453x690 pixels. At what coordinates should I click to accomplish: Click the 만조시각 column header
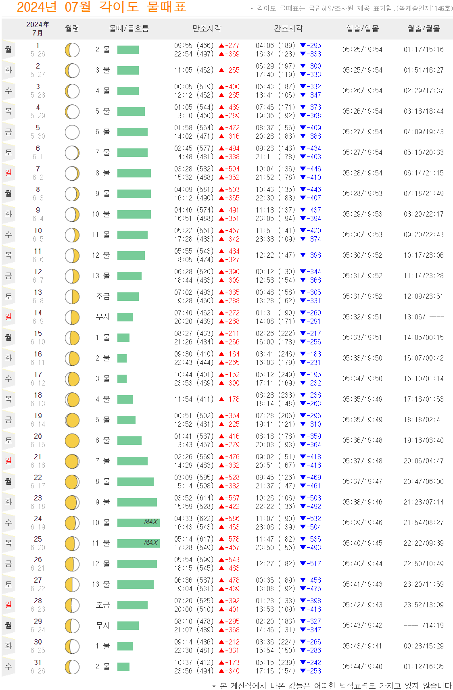(x=207, y=29)
